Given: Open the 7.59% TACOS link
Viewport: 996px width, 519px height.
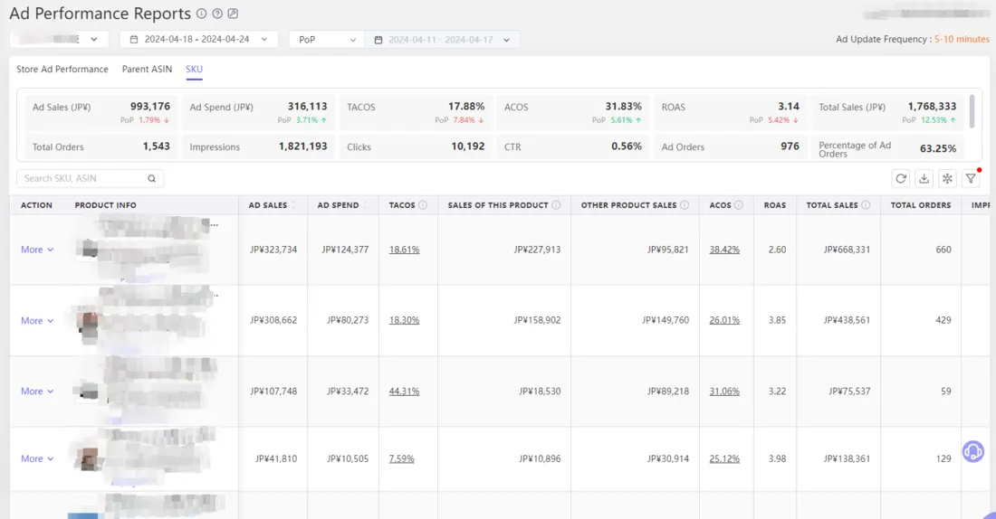Looking at the screenshot, I should (x=401, y=458).
